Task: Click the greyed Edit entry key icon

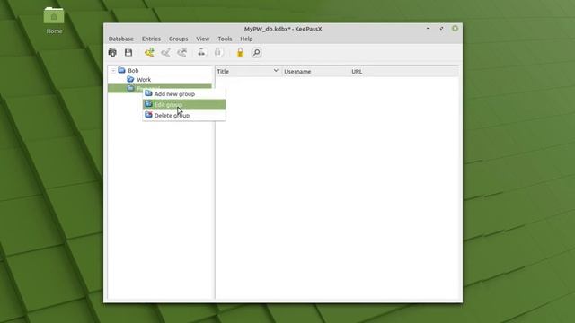Action: pyautogui.click(x=165, y=52)
